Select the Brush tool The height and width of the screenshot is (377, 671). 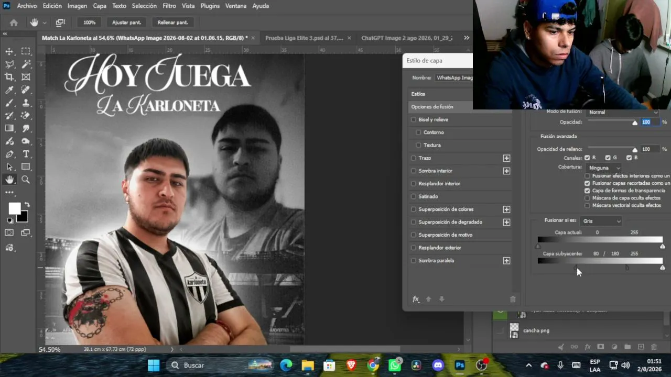[9, 103]
